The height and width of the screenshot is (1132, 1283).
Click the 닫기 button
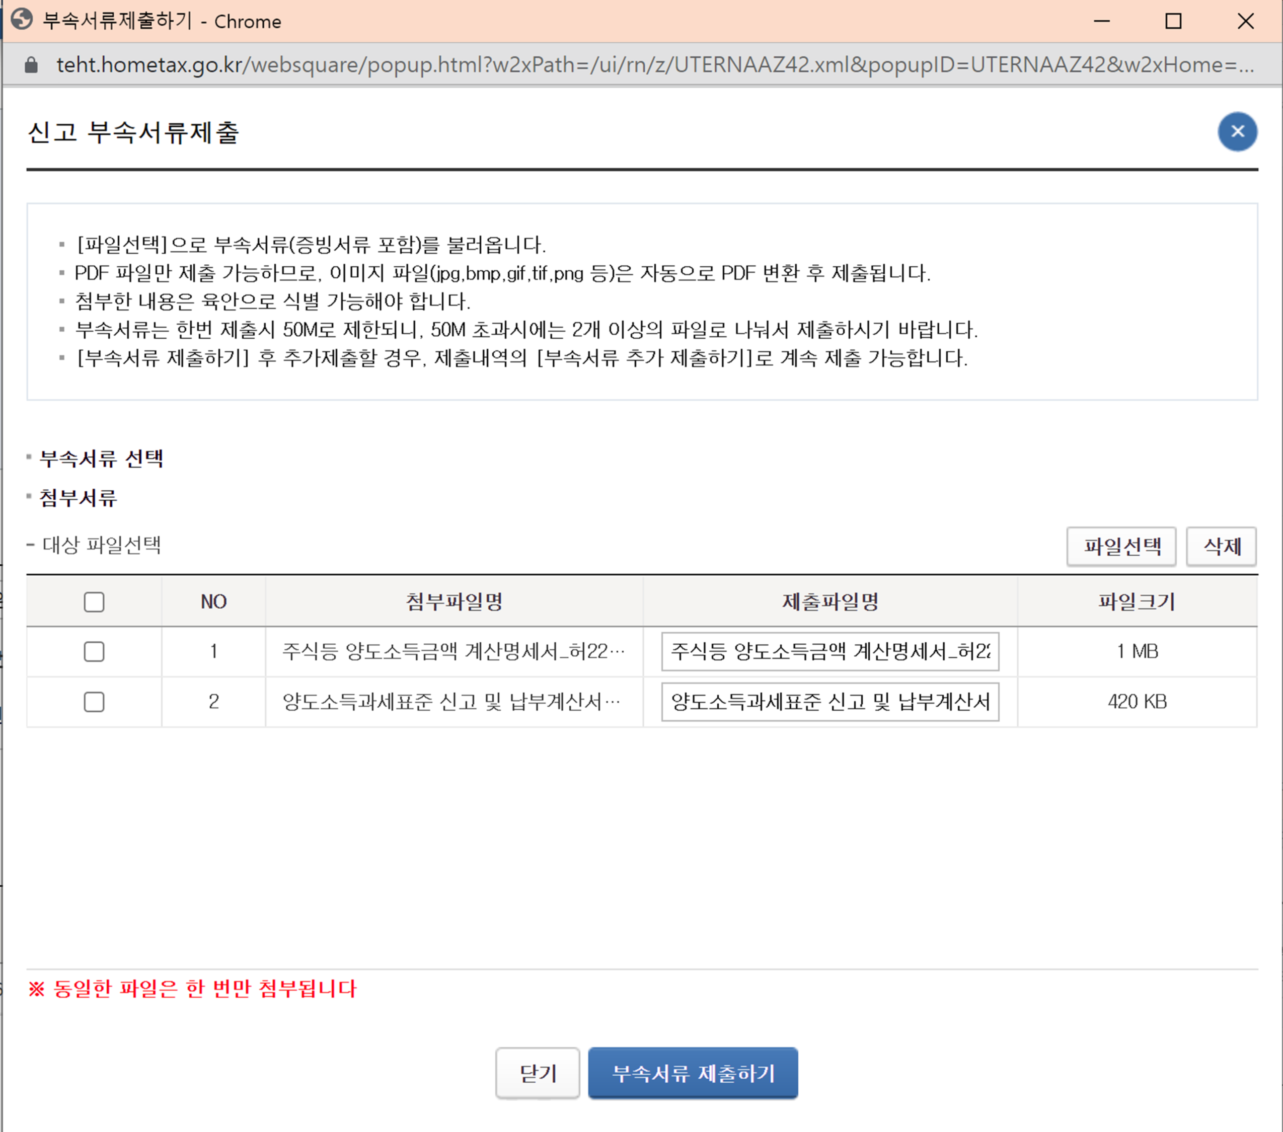[x=537, y=1073]
